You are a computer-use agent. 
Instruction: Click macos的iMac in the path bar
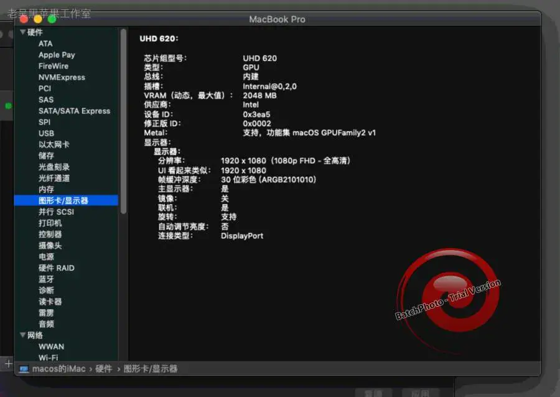(59, 369)
